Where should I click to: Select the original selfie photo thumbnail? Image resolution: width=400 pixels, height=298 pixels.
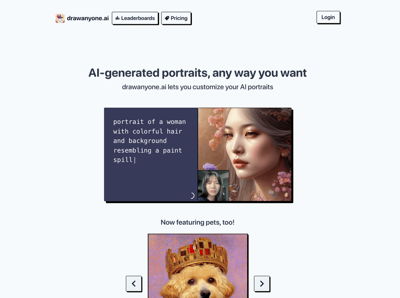(x=214, y=186)
